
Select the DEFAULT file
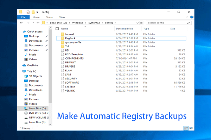(121, 62)
